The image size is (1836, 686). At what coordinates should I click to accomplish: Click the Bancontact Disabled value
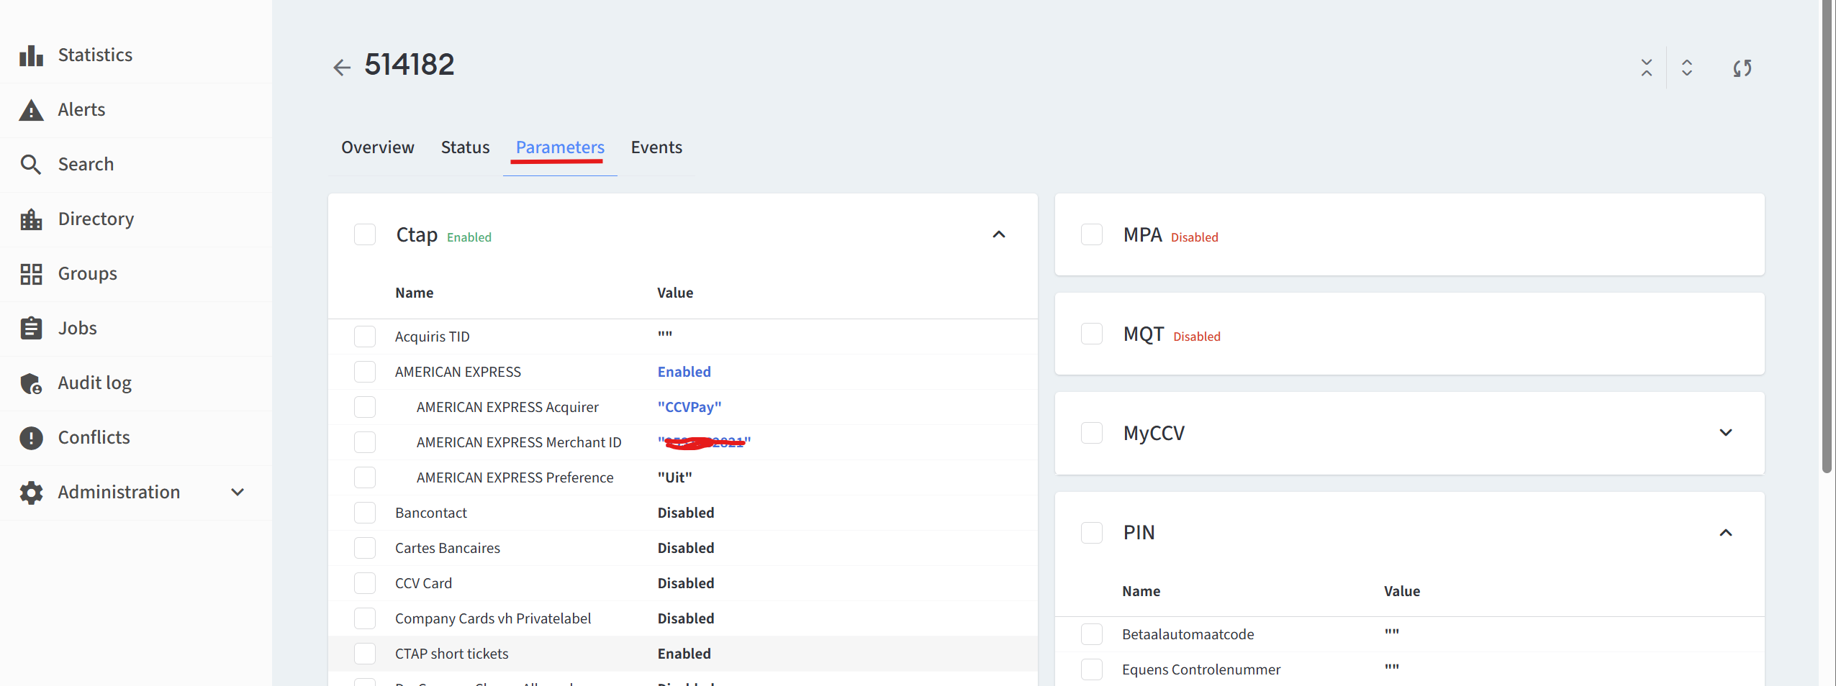[x=686, y=513]
